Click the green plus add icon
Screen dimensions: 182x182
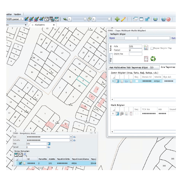tap(117, 19)
